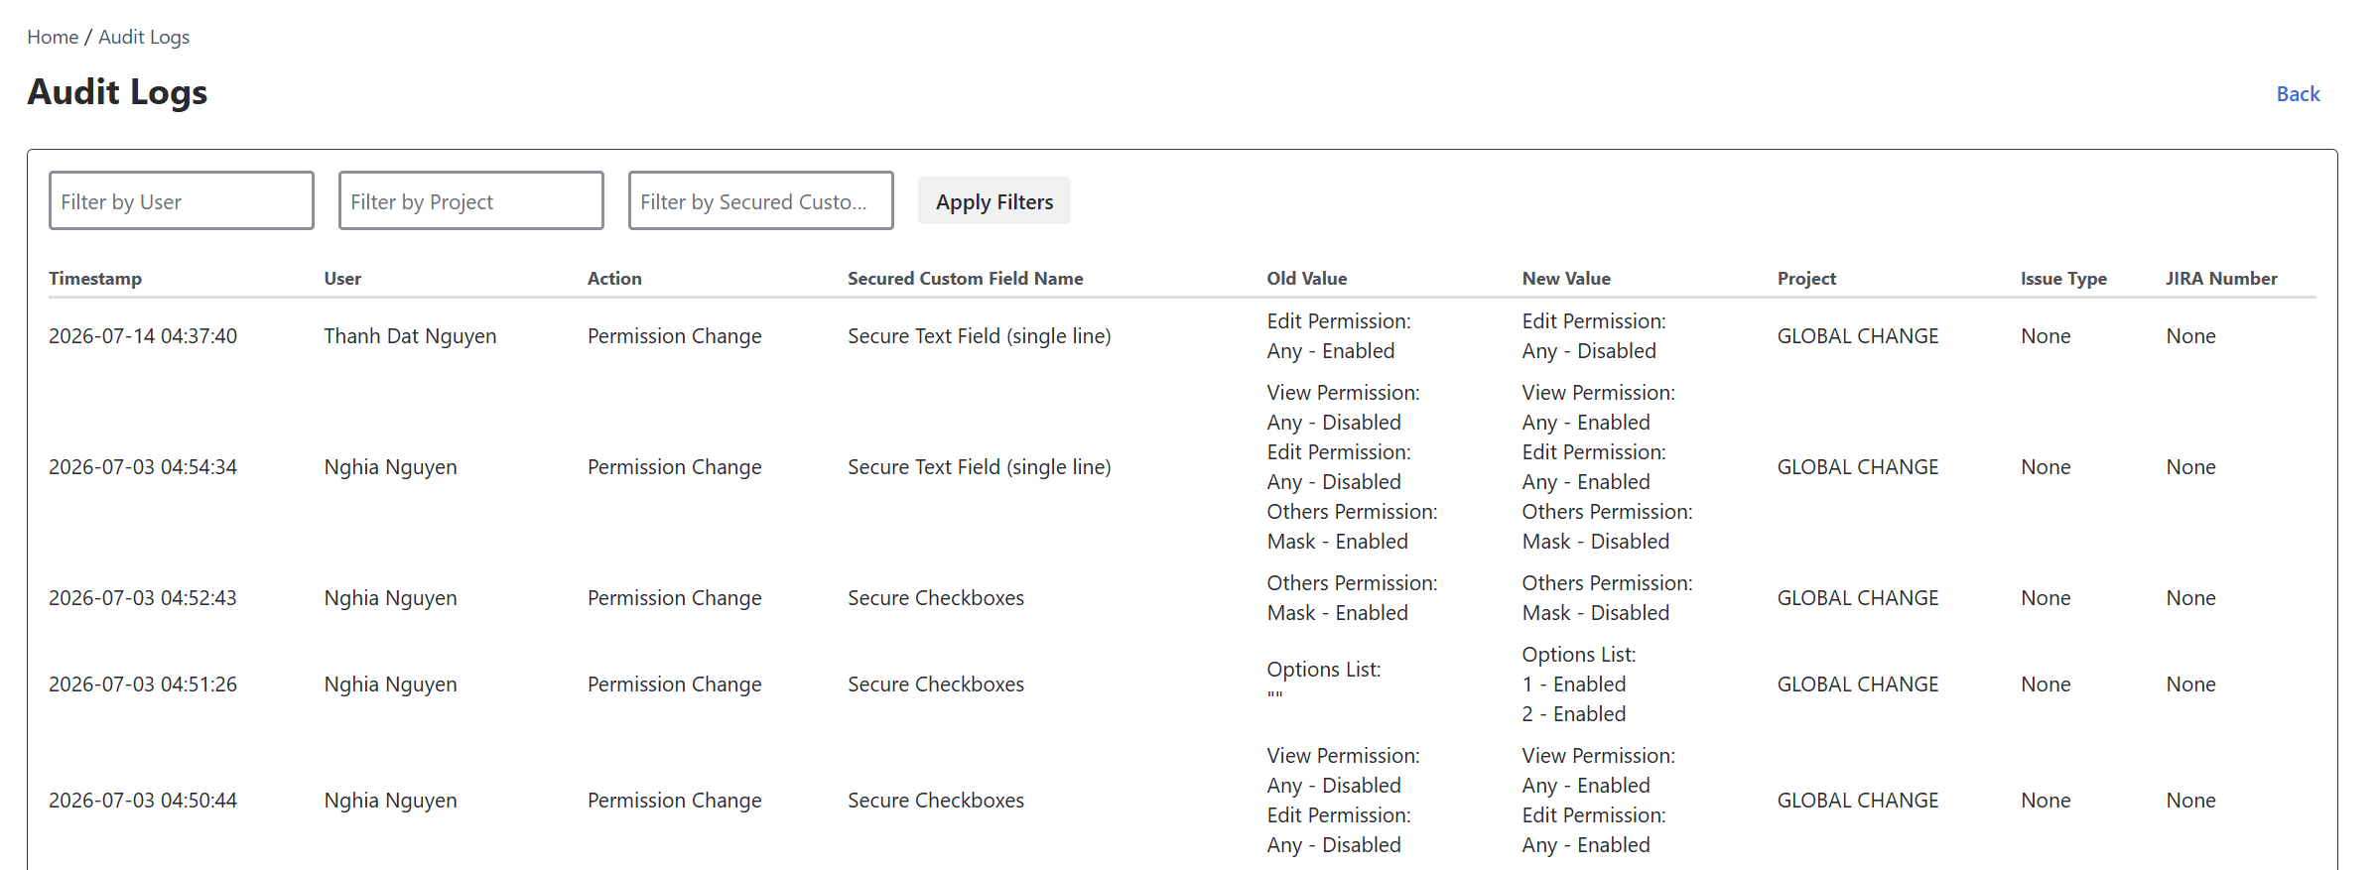The width and height of the screenshot is (2380, 870).
Task: Click the Timestamp column header
Action: click(x=95, y=279)
